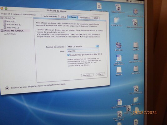The image size is (167, 125).
Task: Click the Options... button
Action: click(x=87, y=75)
